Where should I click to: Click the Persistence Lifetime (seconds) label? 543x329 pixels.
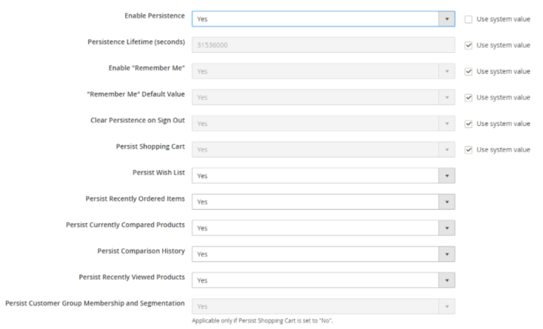136,42
